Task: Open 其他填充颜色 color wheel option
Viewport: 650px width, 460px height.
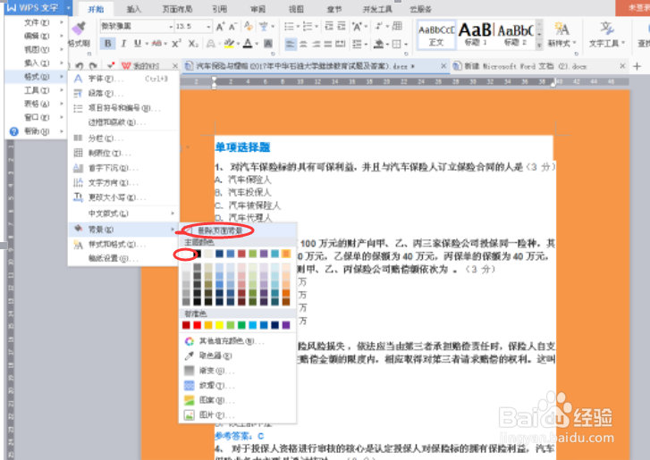Action: (x=190, y=341)
